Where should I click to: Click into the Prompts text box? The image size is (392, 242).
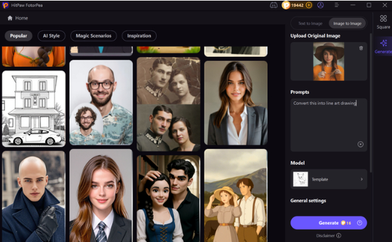tap(328, 125)
